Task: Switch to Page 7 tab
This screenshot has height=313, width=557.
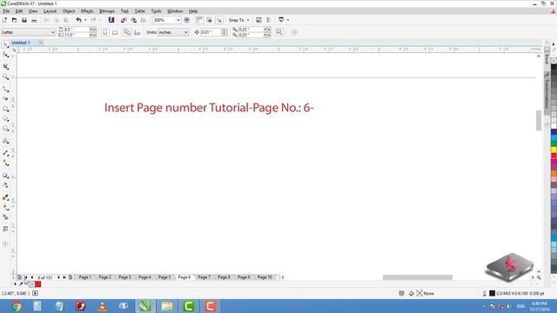Action: pyautogui.click(x=204, y=277)
